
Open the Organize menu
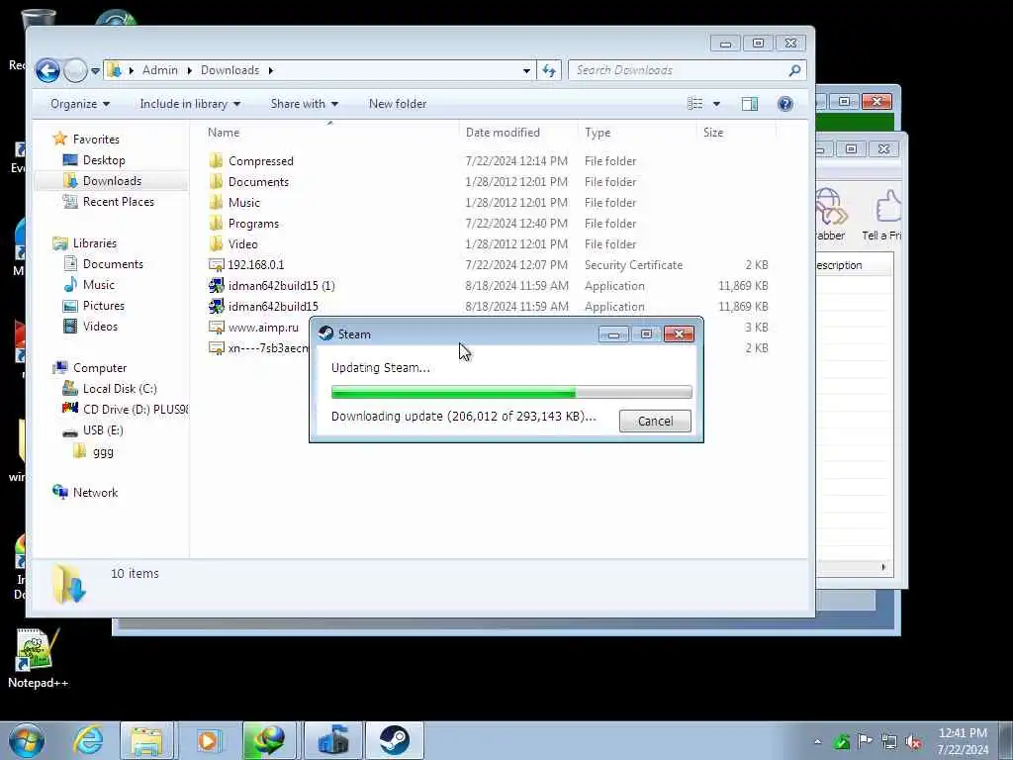[x=80, y=104]
